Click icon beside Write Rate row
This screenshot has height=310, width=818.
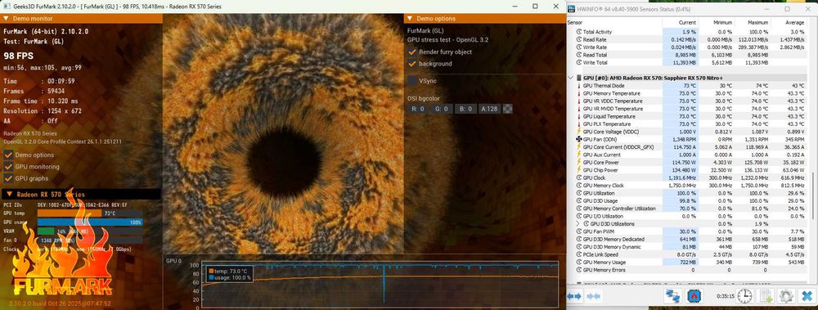578,47
